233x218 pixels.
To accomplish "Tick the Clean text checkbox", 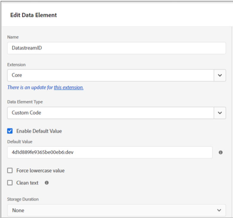I will click(x=10, y=183).
